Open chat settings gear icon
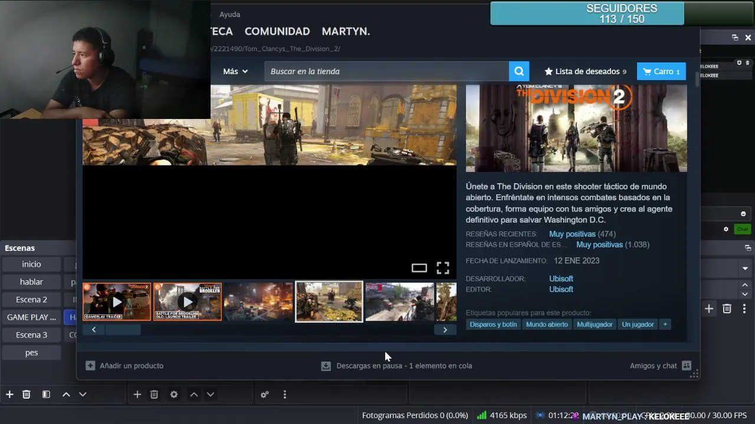 pos(726,229)
